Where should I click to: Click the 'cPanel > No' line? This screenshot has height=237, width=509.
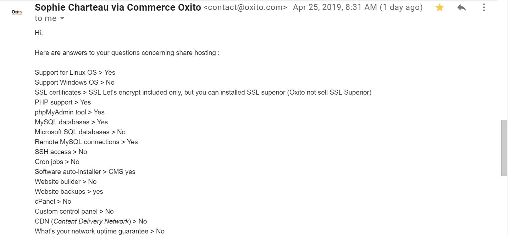click(53, 202)
